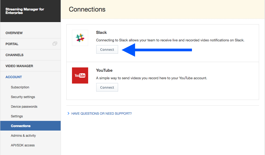This screenshot has height=155, width=265.
Task: Connect the YouTube integration
Action: (x=107, y=87)
